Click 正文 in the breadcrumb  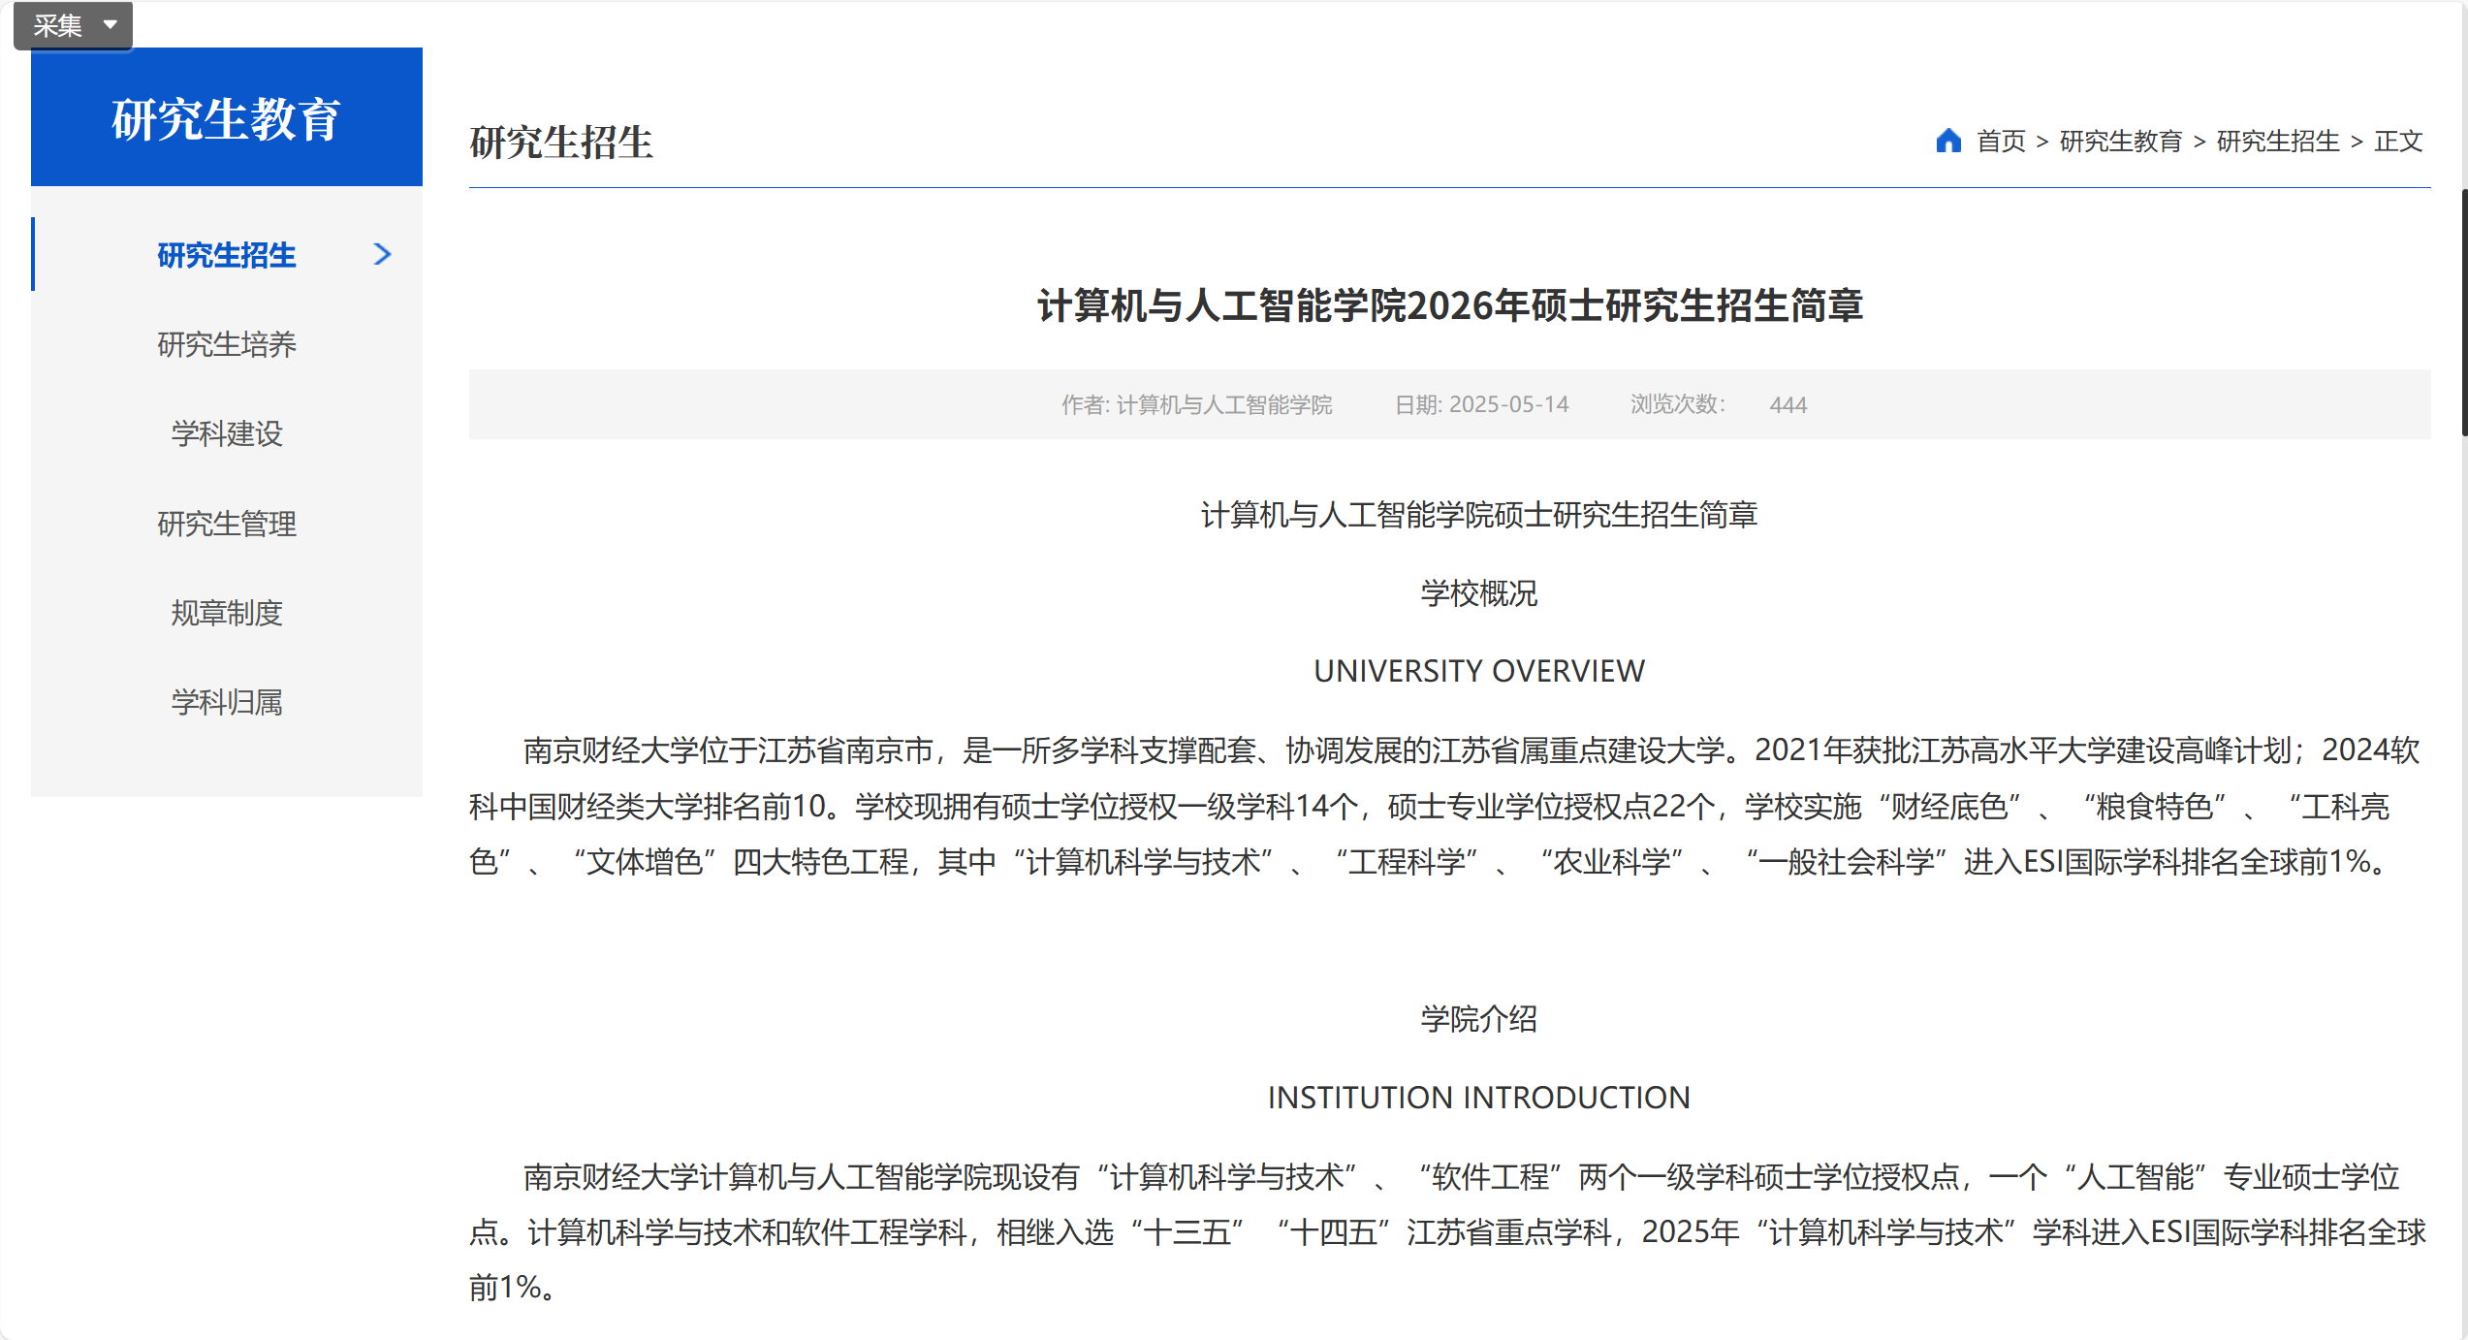tap(2398, 142)
